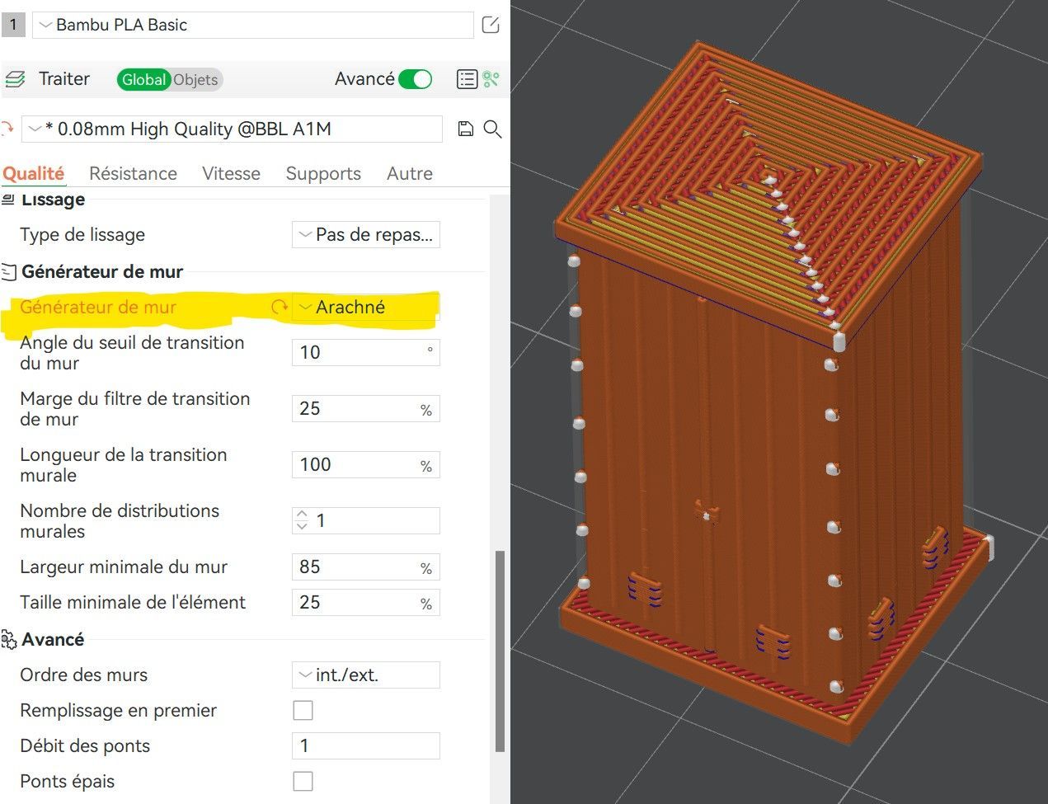Open the compare presets list icon
This screenshot has height=804, width=1048.
[467, 79]
